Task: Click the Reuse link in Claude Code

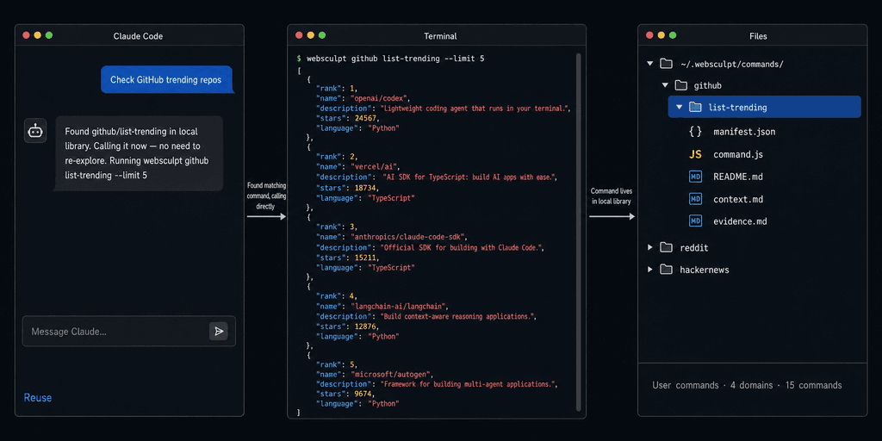Action: (38, 398)
